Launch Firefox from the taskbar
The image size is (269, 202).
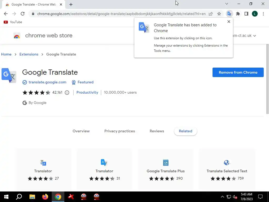45,197
